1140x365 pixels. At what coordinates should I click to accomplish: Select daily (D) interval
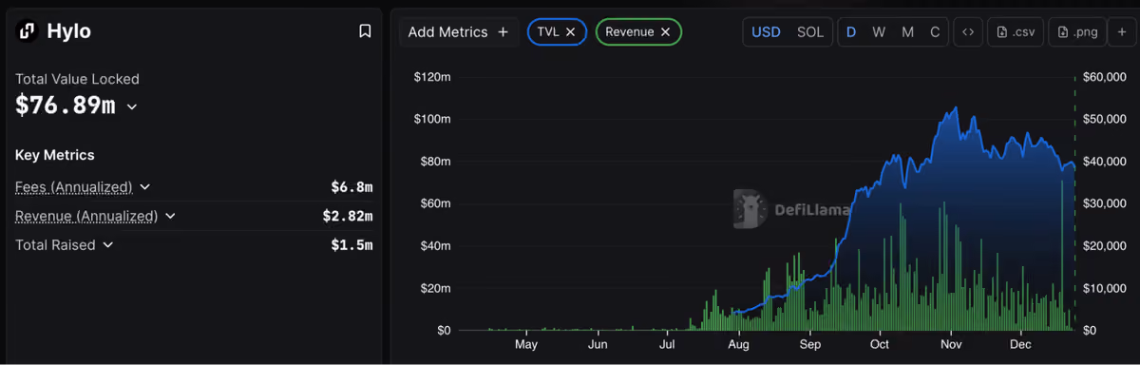[851, 31]
